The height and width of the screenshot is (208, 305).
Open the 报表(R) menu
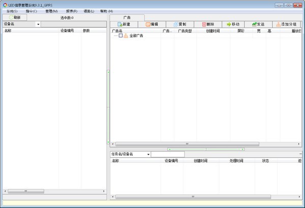click(72, 11)
